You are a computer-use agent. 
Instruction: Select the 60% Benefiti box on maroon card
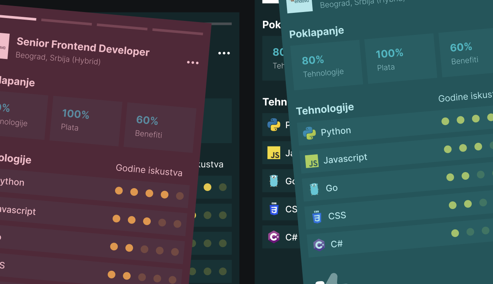click(160, 126)
